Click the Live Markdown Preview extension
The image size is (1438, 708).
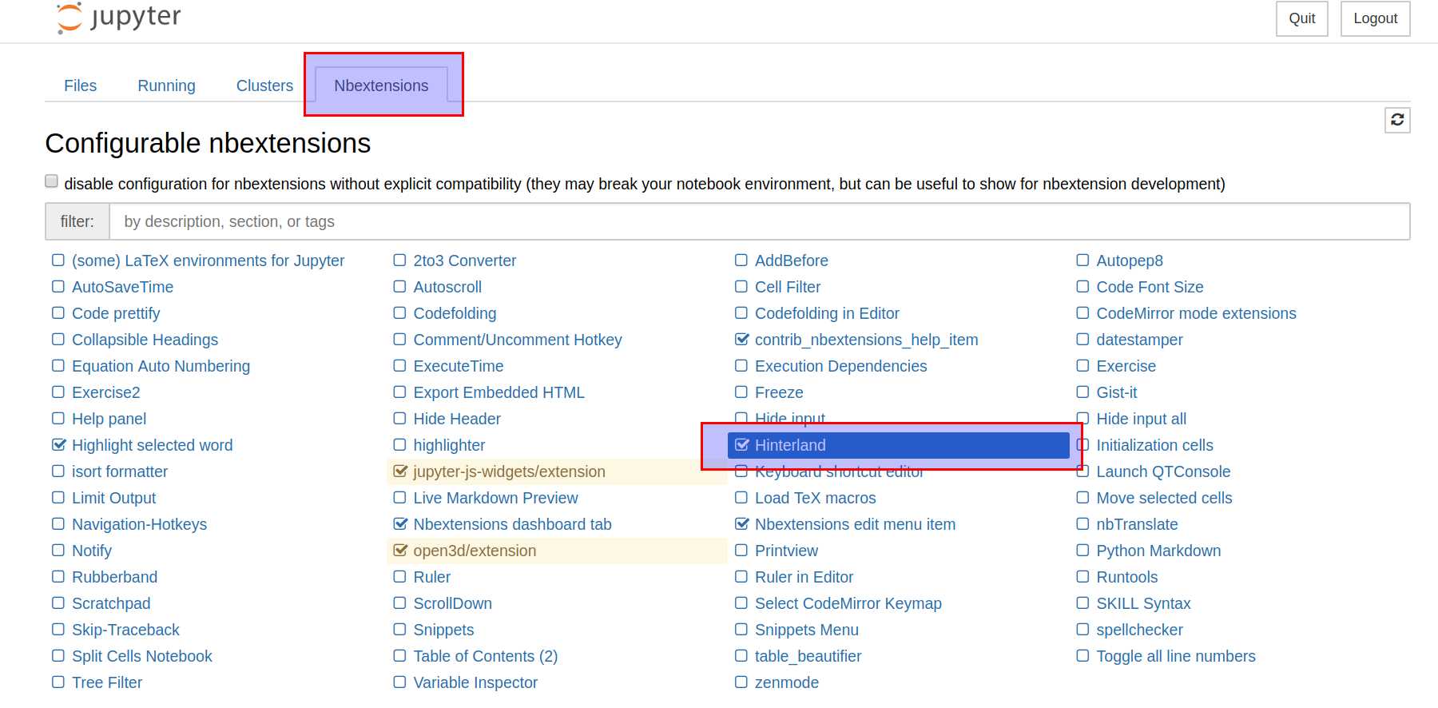pyautogui.click(x=495, y=498)
